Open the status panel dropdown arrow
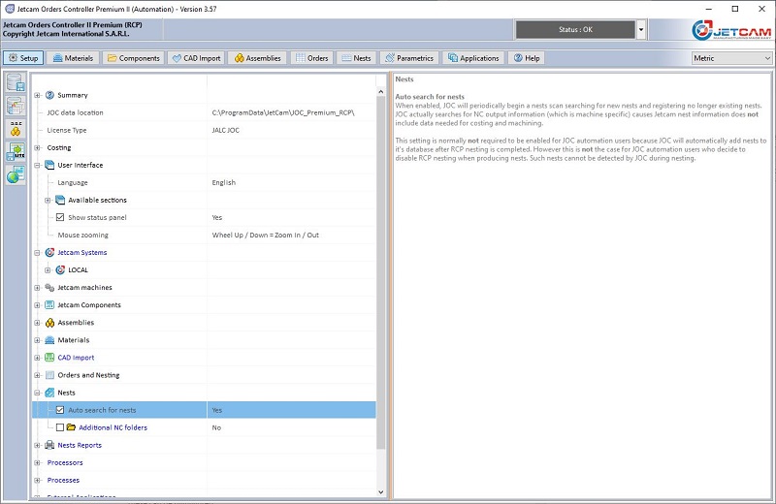Screen dimensions: 776x504 641,30
